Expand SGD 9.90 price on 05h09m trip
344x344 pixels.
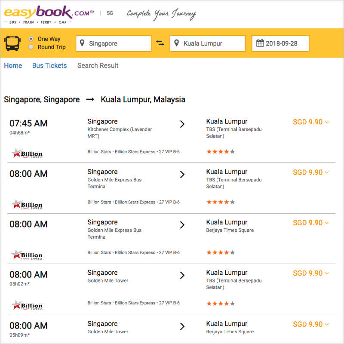310,324
